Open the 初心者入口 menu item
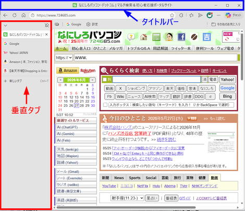Viewport: 245px width, 211px height. tap(81, 48)
